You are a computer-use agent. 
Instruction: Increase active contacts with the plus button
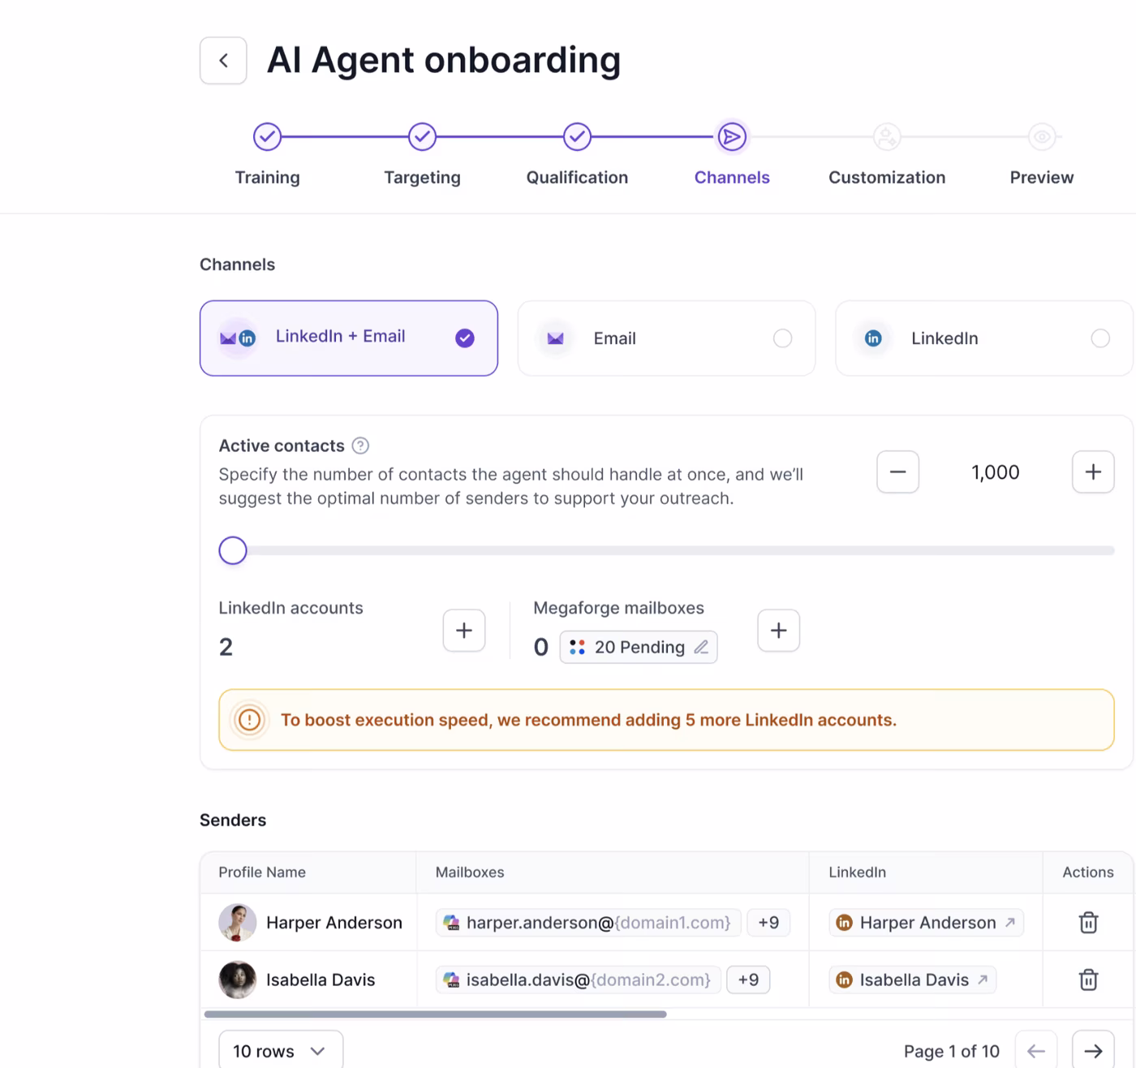pyautogui.click(x=1093, y=472)
